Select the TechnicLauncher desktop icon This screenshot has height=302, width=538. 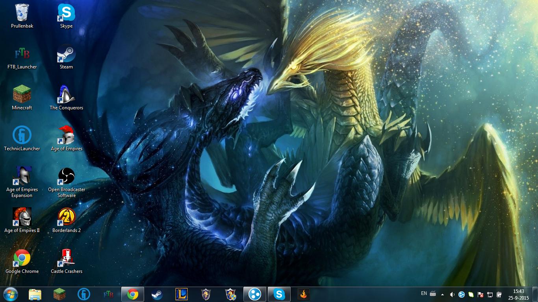(22, 139)
